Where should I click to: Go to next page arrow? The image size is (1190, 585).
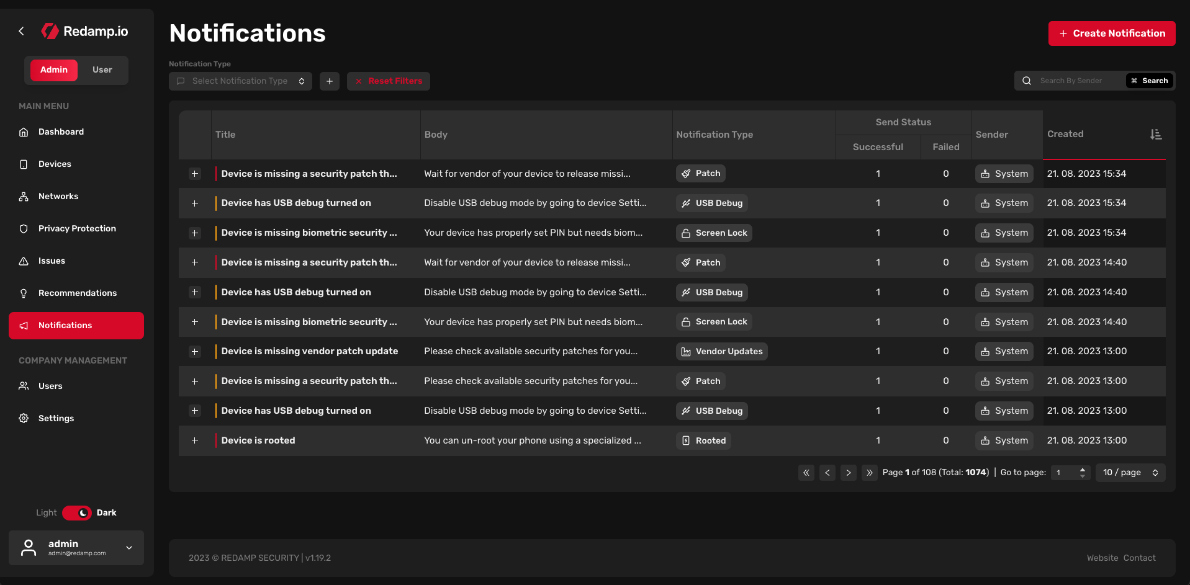[849, 473]
